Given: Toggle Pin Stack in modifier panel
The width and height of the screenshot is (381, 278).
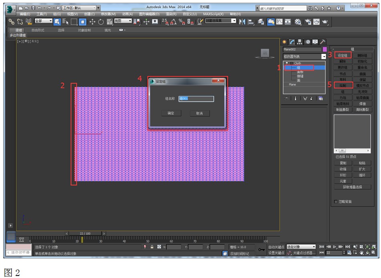Looking at the screenshot, I should (287, 98).
